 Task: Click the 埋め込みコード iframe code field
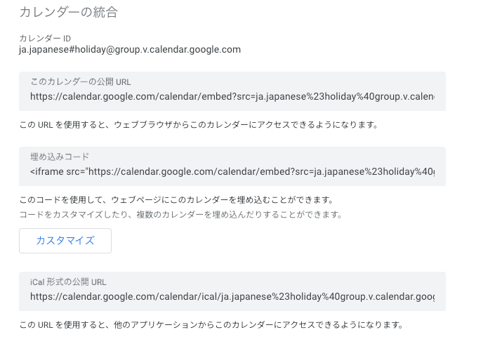tap(232, 171)
